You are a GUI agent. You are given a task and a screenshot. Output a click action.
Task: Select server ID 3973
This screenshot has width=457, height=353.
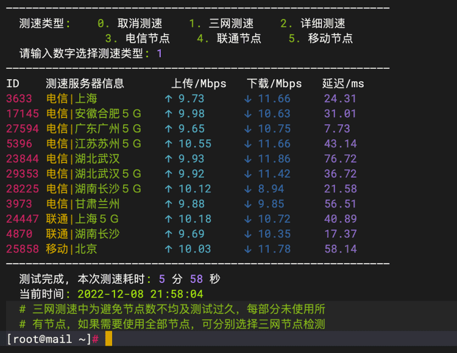[19, 204]
